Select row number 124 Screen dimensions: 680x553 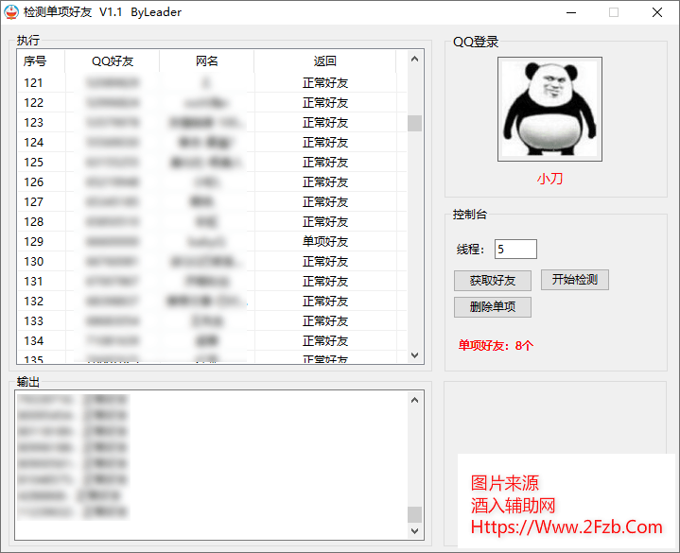tap(212, 143)
